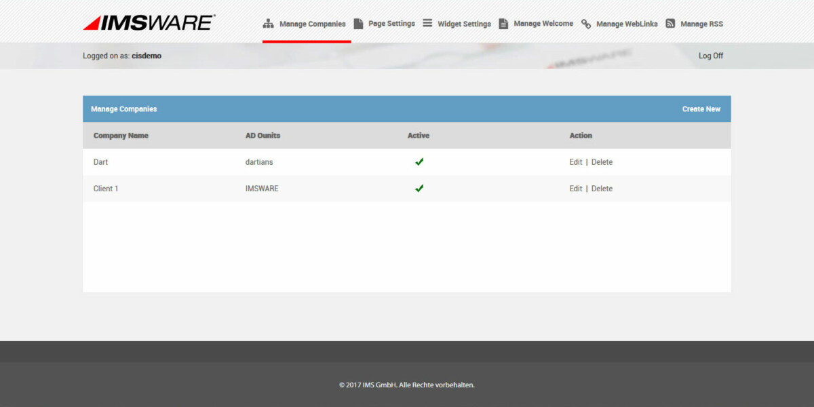Image resolution: width=814 pixels, height=407 pixels.
Task: Click the Company Name column header
Action: 122,135
